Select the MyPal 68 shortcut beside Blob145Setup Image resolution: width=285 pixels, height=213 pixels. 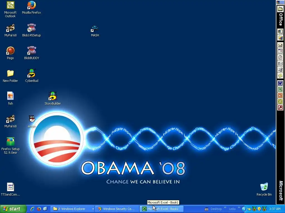pyautogui.click(x=10, y=31)
